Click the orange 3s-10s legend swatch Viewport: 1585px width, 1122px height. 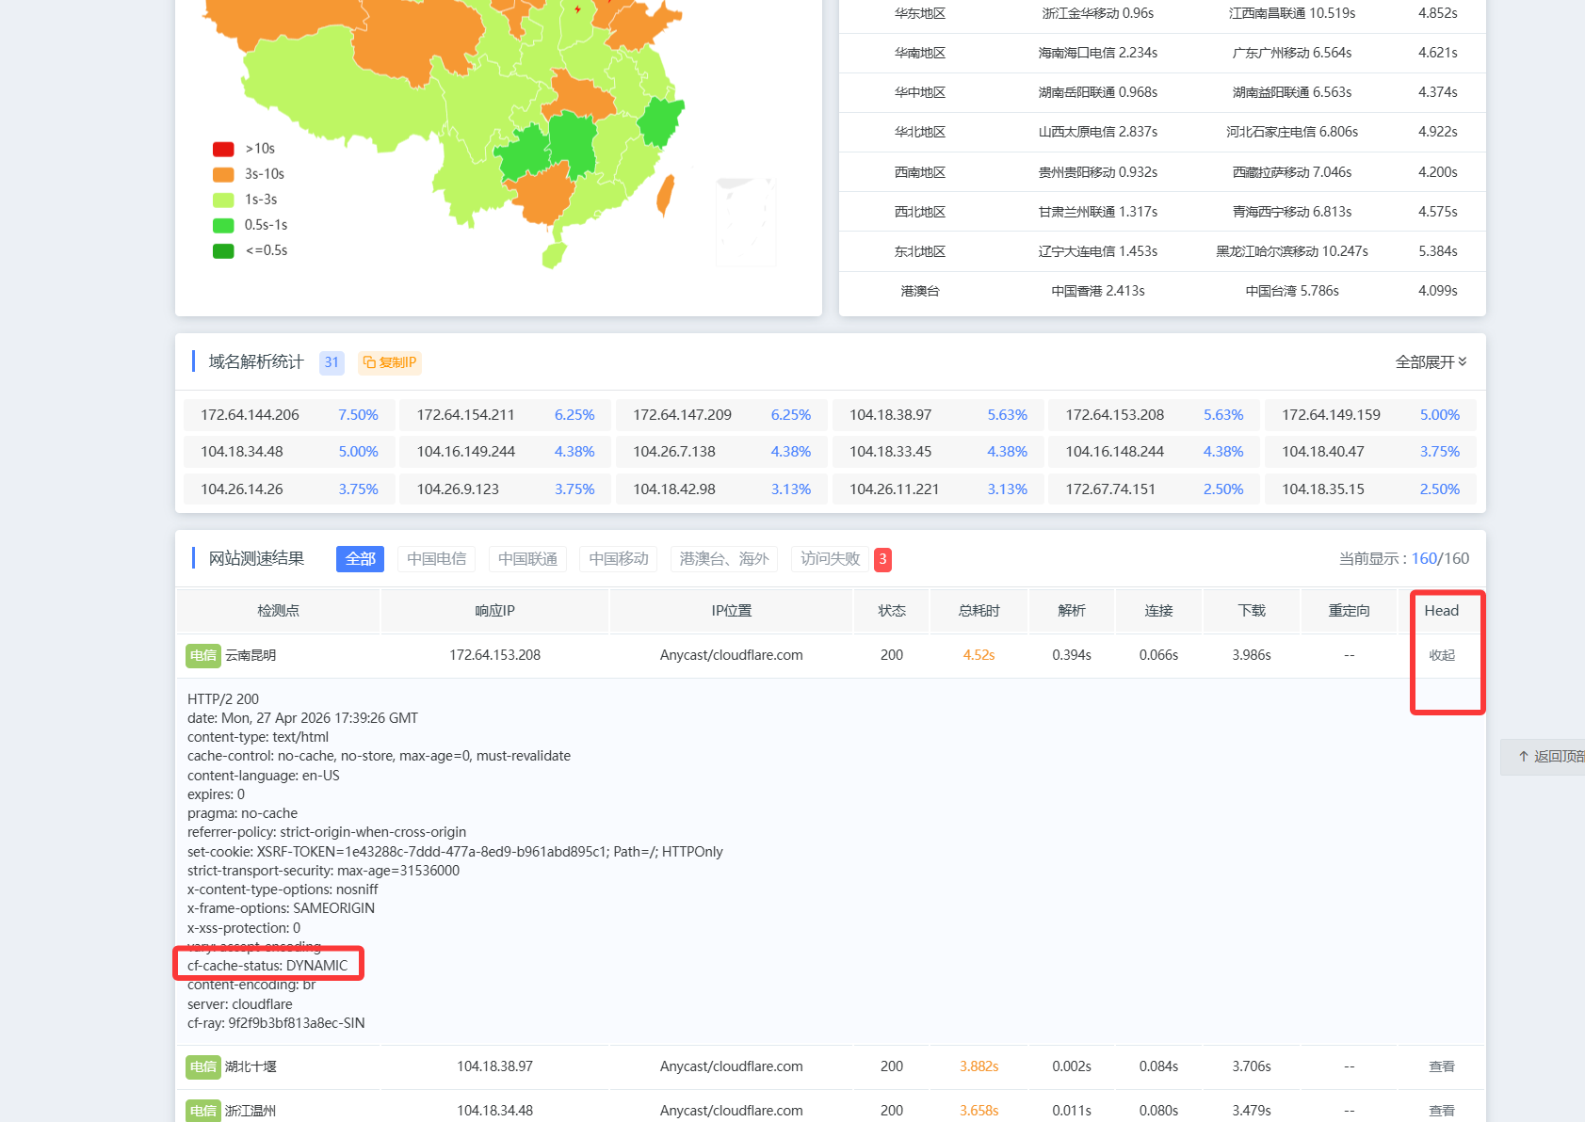[x=223, y=174]
